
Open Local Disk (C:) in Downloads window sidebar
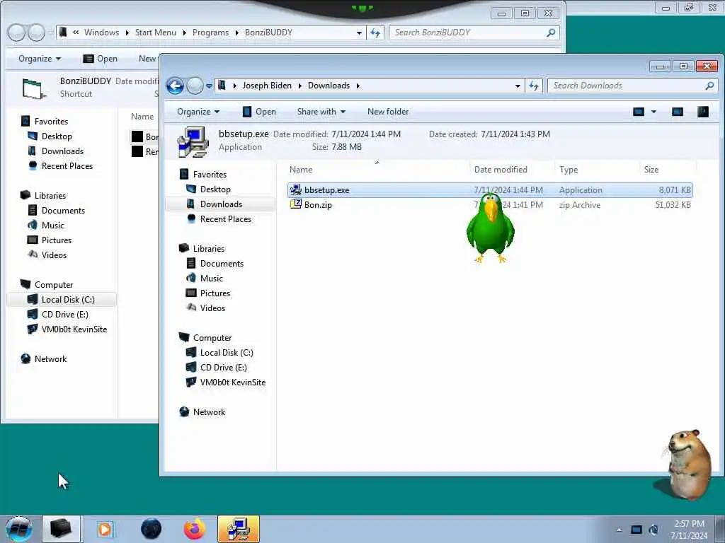[227, 352]
